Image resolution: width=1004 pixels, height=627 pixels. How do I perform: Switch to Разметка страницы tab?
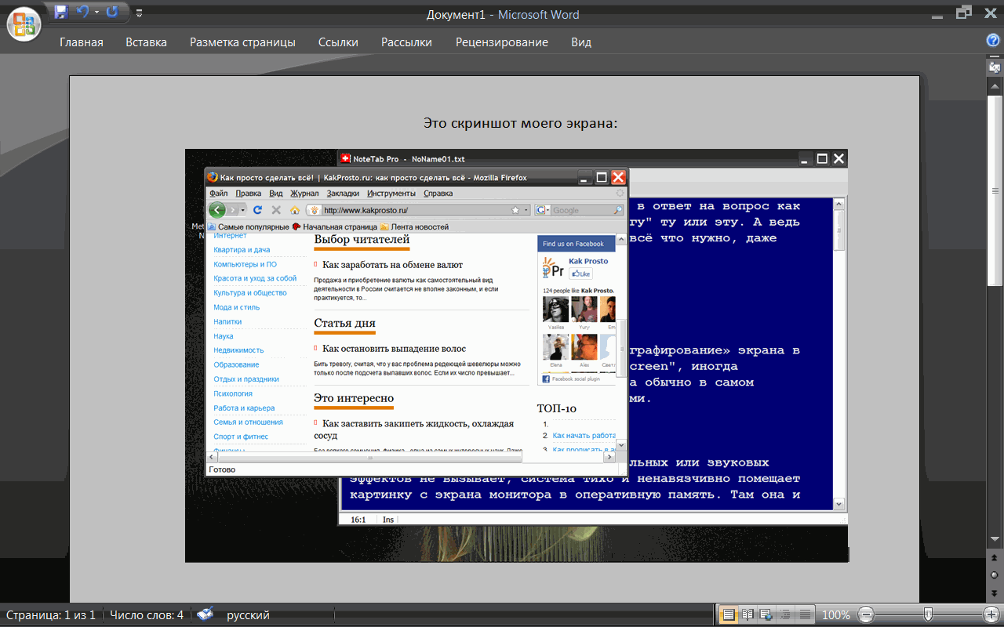pos(242,42)
